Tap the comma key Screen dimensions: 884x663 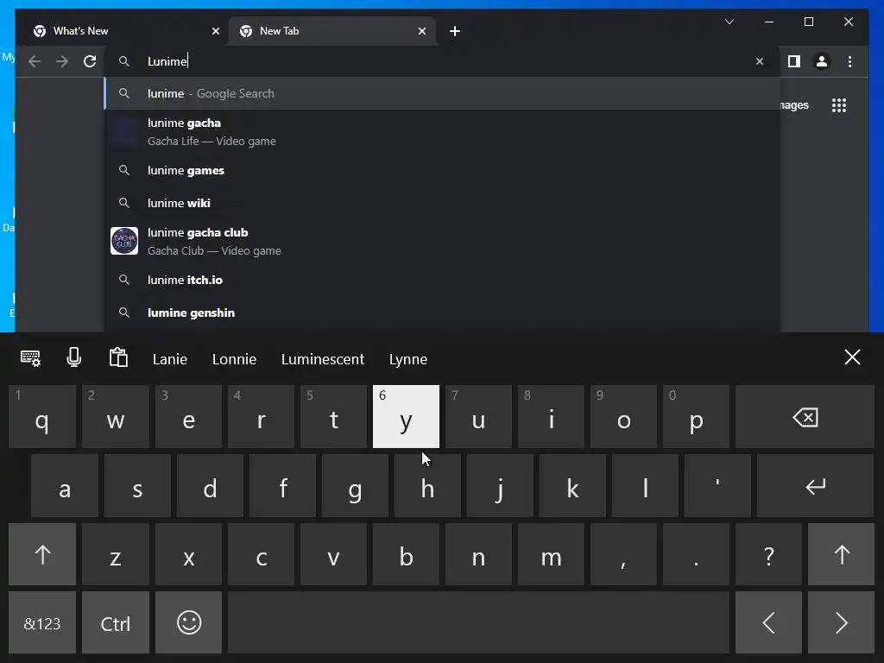coord(623,554)
